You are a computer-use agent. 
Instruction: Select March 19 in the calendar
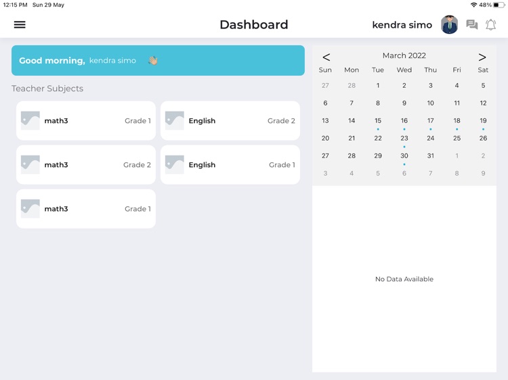(x=483, y=120)
